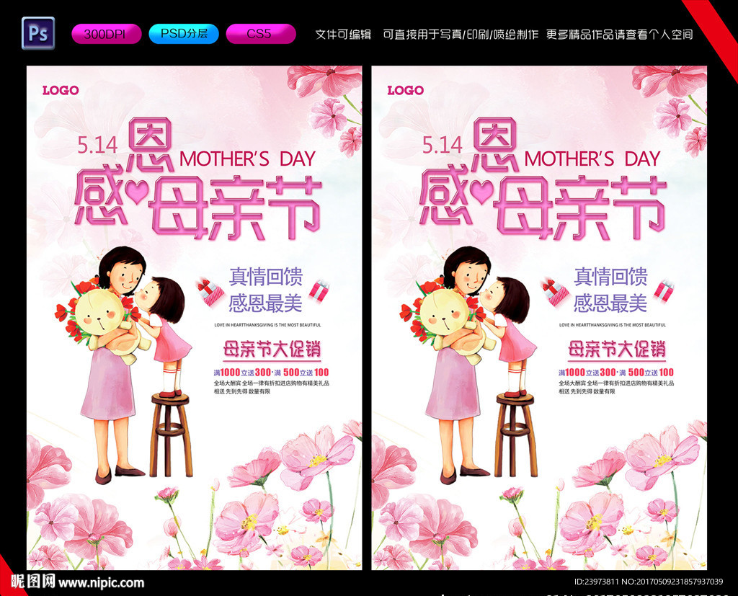The width and height of the screenshot is (738, 596).
Task: Click LOGO text on right poster
Action: pos(405,90)
